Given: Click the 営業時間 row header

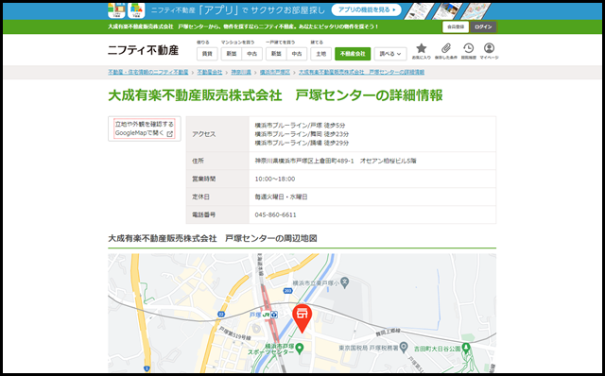Looking at the screenshot, I should 217,179.
